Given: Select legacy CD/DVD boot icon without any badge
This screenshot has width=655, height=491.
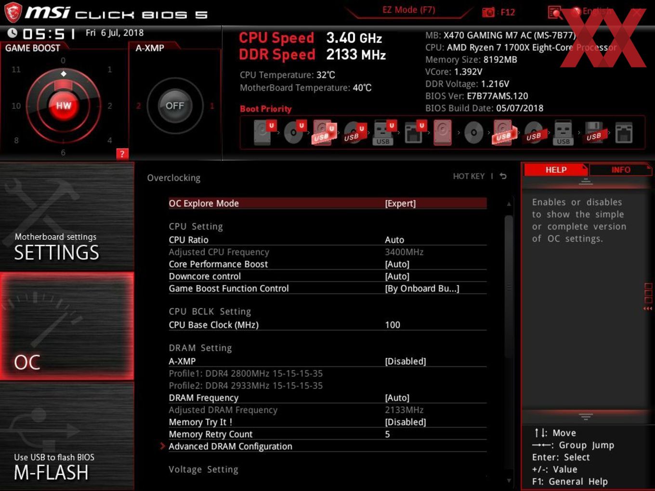Looking at the screenshot, I should pyautogui.click(x=473, y=132).
